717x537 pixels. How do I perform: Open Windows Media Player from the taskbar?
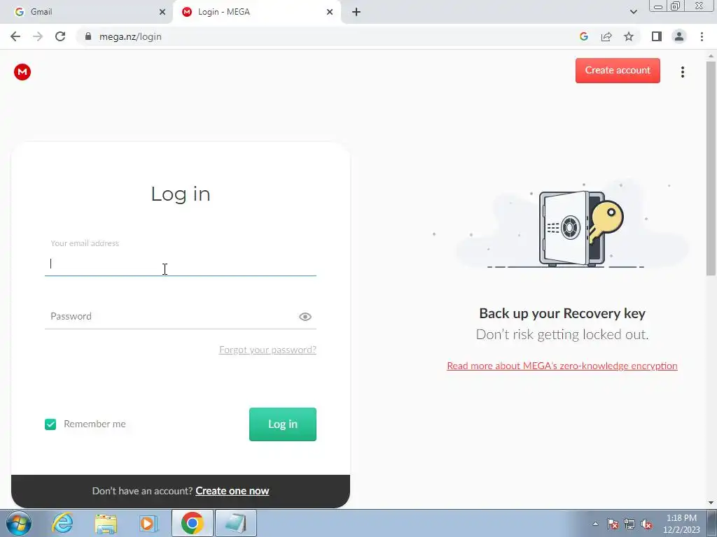tap(148, 523)
